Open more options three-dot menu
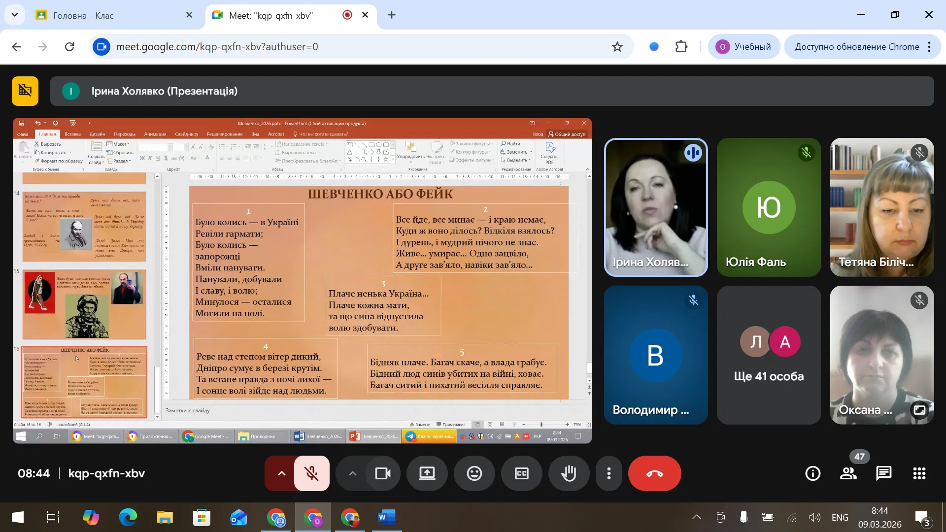946x532 pixels. 609,474
